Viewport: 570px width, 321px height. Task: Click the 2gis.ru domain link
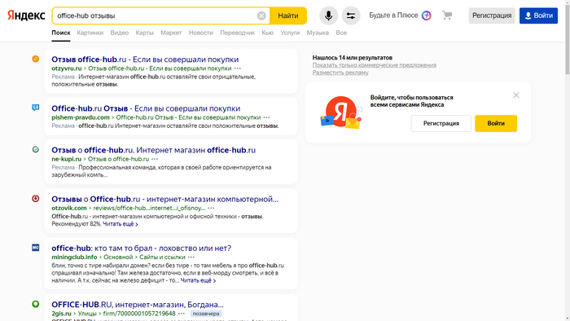(x=61, y=314)
